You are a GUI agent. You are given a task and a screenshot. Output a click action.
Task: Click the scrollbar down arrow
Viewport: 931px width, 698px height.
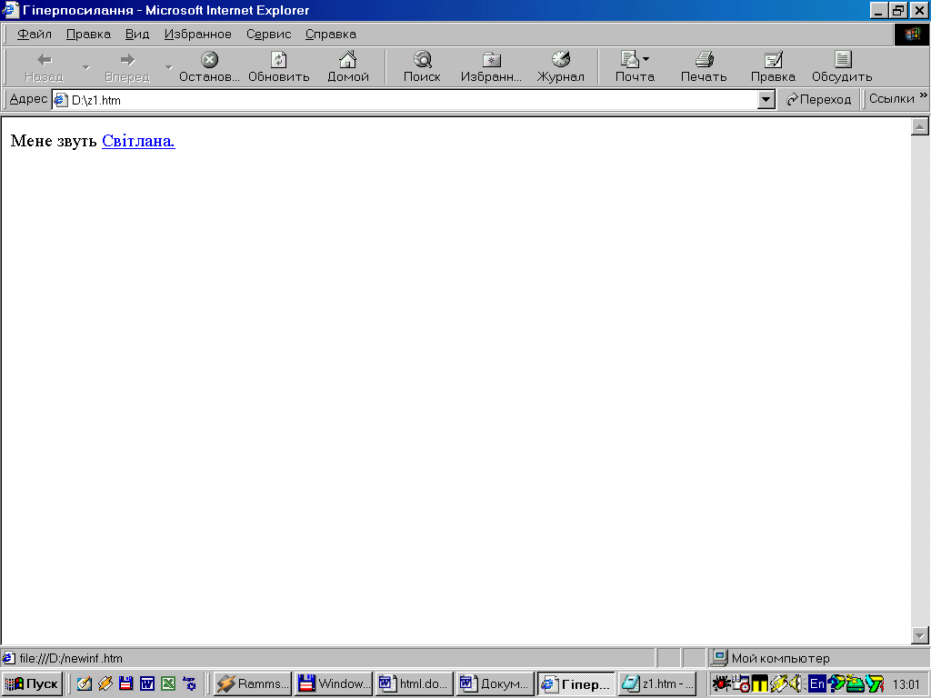[920, 635]
